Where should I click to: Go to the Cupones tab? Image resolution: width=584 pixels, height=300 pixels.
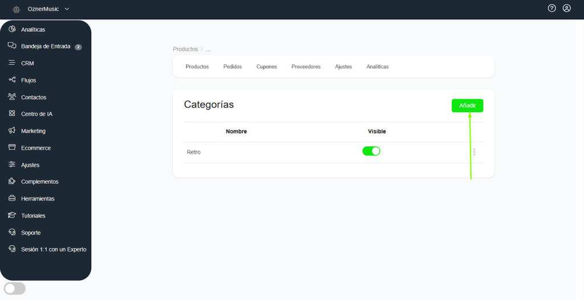click(266, 67)
